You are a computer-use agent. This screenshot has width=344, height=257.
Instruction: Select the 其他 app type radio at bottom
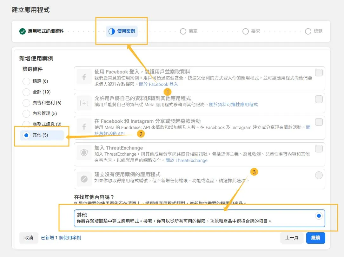(x=319, y=216)
